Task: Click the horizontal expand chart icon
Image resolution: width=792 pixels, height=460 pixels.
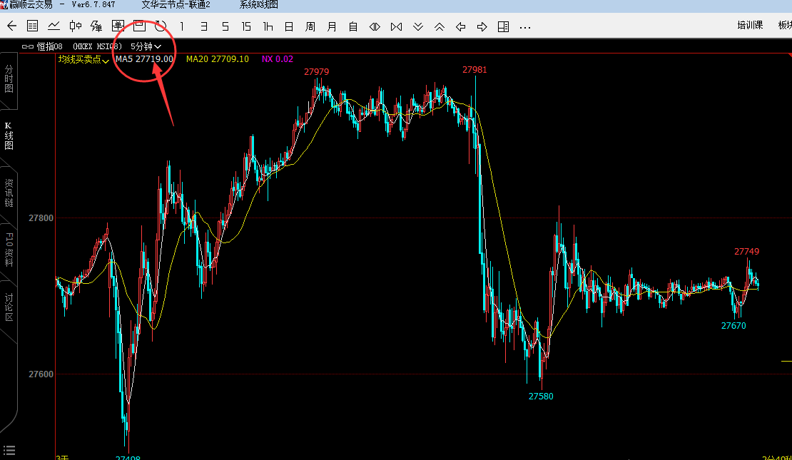Action: pos(375,26)
